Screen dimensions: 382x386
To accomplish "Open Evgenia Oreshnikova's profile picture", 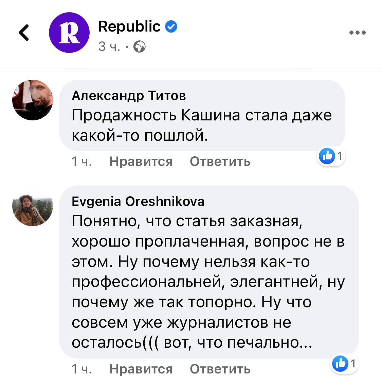I will point(33,206).
